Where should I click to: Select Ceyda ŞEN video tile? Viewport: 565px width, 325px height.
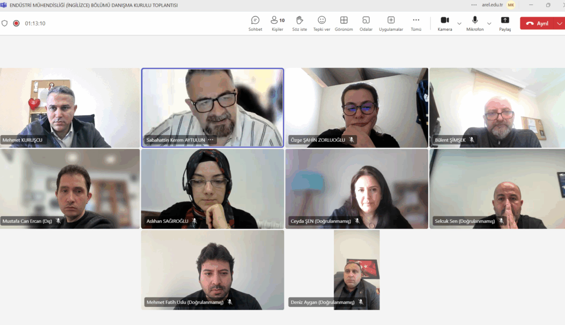357,189
